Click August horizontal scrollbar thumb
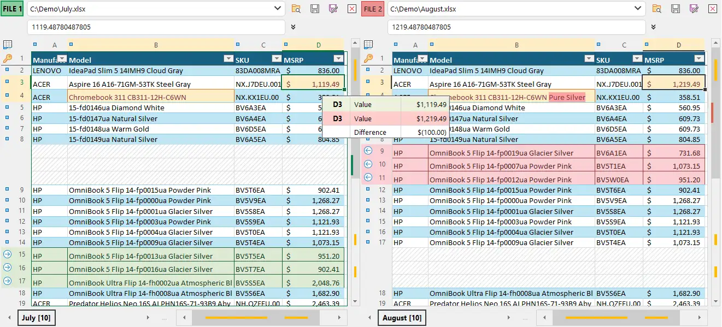 (616, 318)
